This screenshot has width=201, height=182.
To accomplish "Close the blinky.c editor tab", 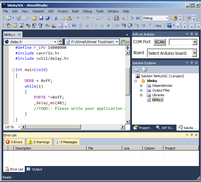I will (x=19, y=35).
